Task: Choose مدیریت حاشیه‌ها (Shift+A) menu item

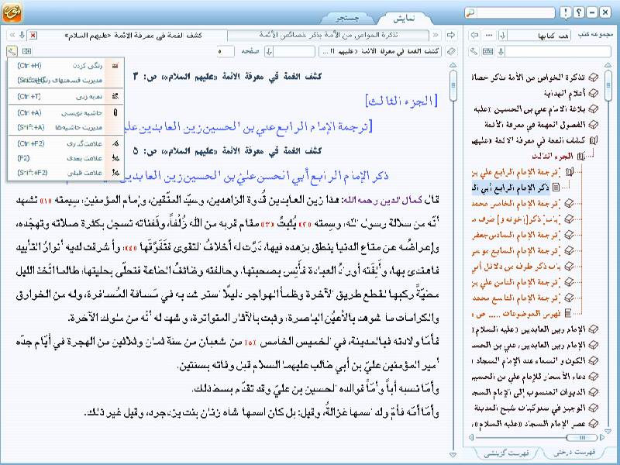Action: tap(66, 127)
